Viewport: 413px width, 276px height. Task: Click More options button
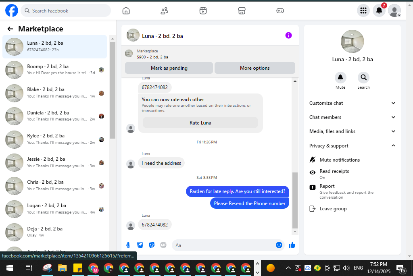click(255, 68)
